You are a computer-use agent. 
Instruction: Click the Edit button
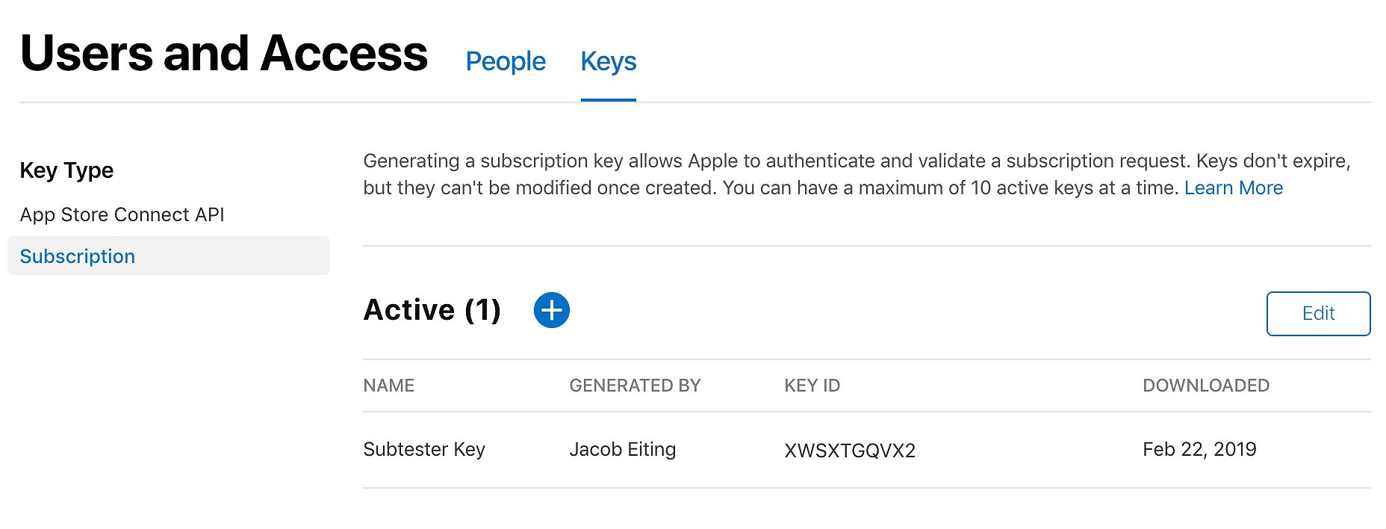1318,314
